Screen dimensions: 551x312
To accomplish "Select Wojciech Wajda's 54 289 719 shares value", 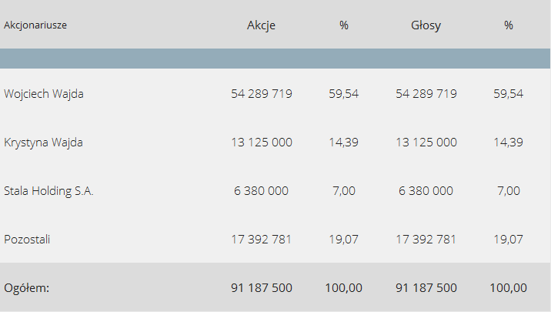I will 262,94.
